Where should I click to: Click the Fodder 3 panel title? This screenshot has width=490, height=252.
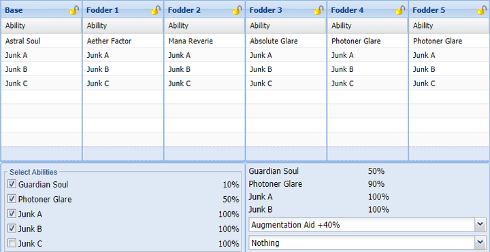(265, 10)
